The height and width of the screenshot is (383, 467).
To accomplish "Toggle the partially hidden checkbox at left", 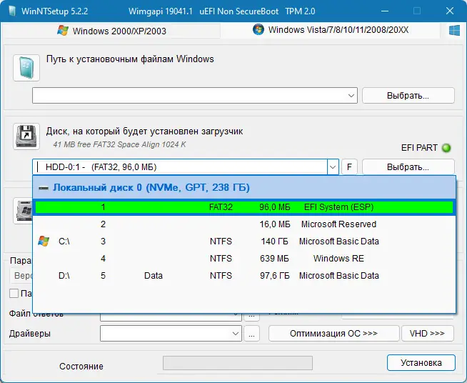I will click(x=14, y=294).
